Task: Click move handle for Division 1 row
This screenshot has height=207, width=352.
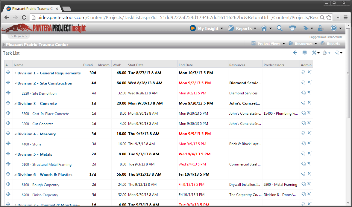Action: tap(8, 73)
